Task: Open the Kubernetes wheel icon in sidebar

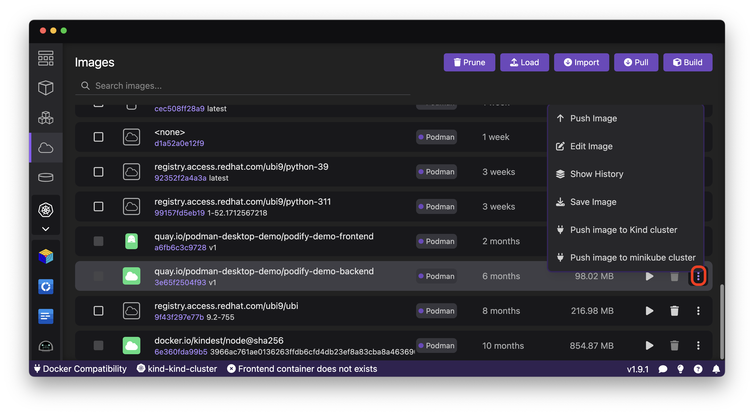Action: [46, 210]
